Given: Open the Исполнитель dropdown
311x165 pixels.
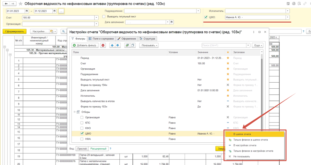Looking at the screenshot, I should [288, 11].
